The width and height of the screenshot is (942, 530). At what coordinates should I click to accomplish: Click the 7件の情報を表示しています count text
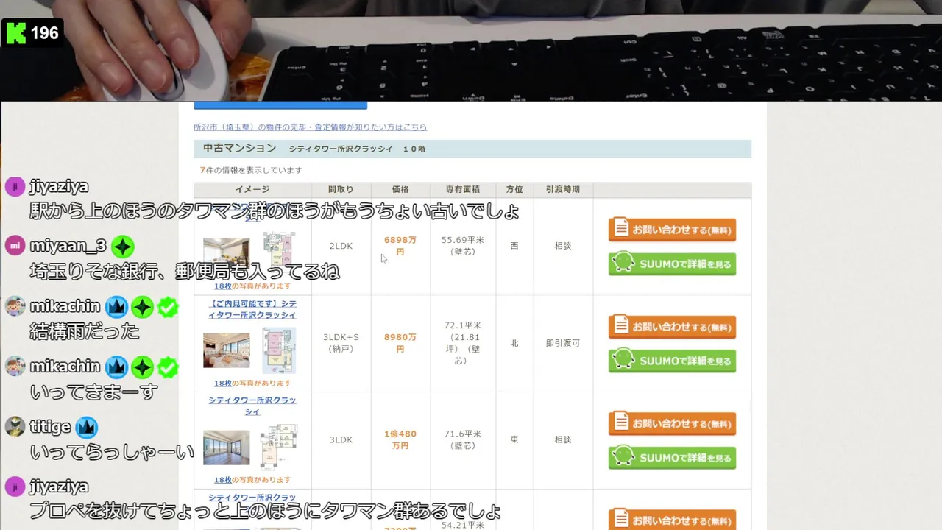coord(251,170)
